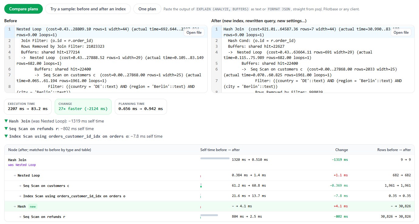Click the Before section label

(11, 21)
